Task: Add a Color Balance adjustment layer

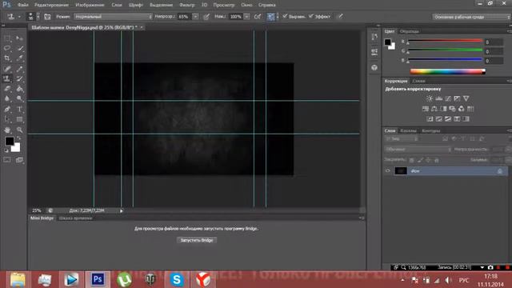Action: click(434, 109)
